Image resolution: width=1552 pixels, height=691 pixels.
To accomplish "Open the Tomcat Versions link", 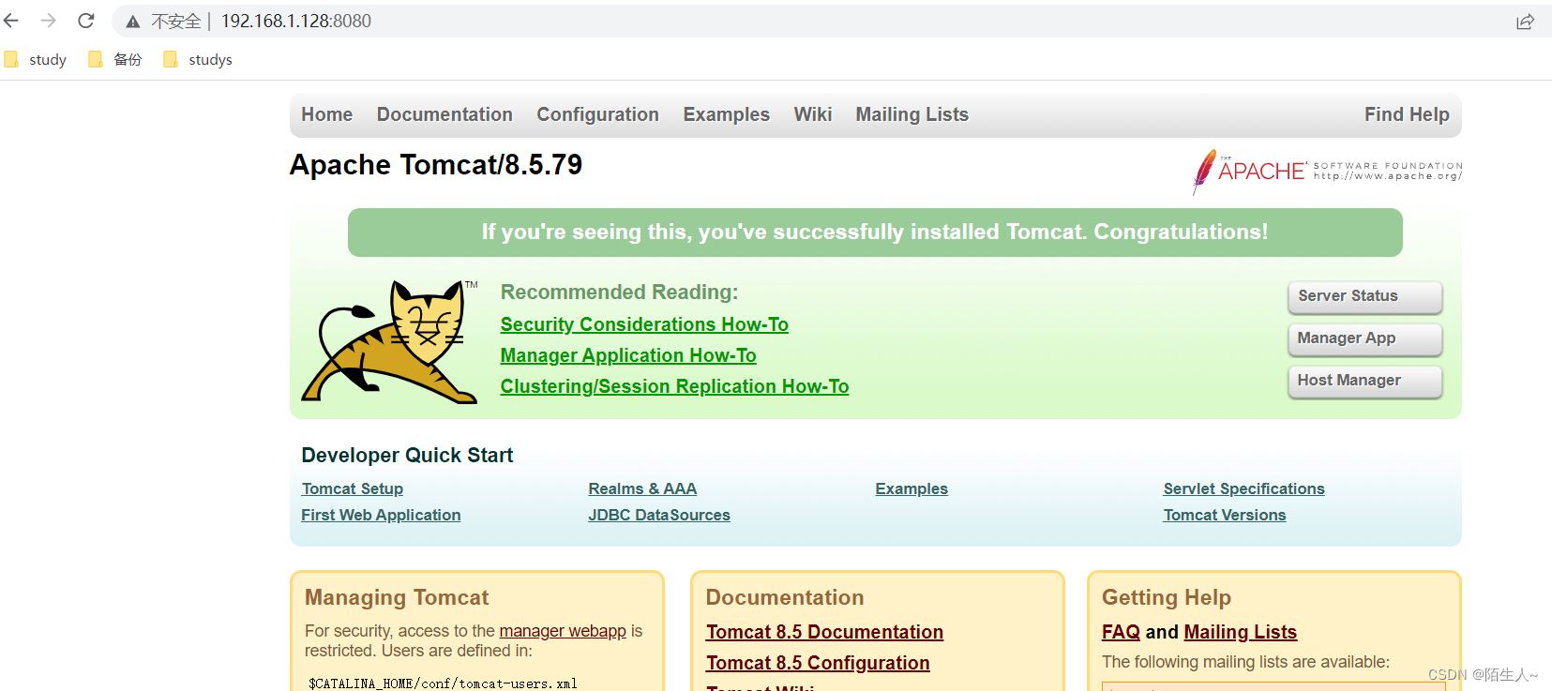I will [x=1225, y=515].
